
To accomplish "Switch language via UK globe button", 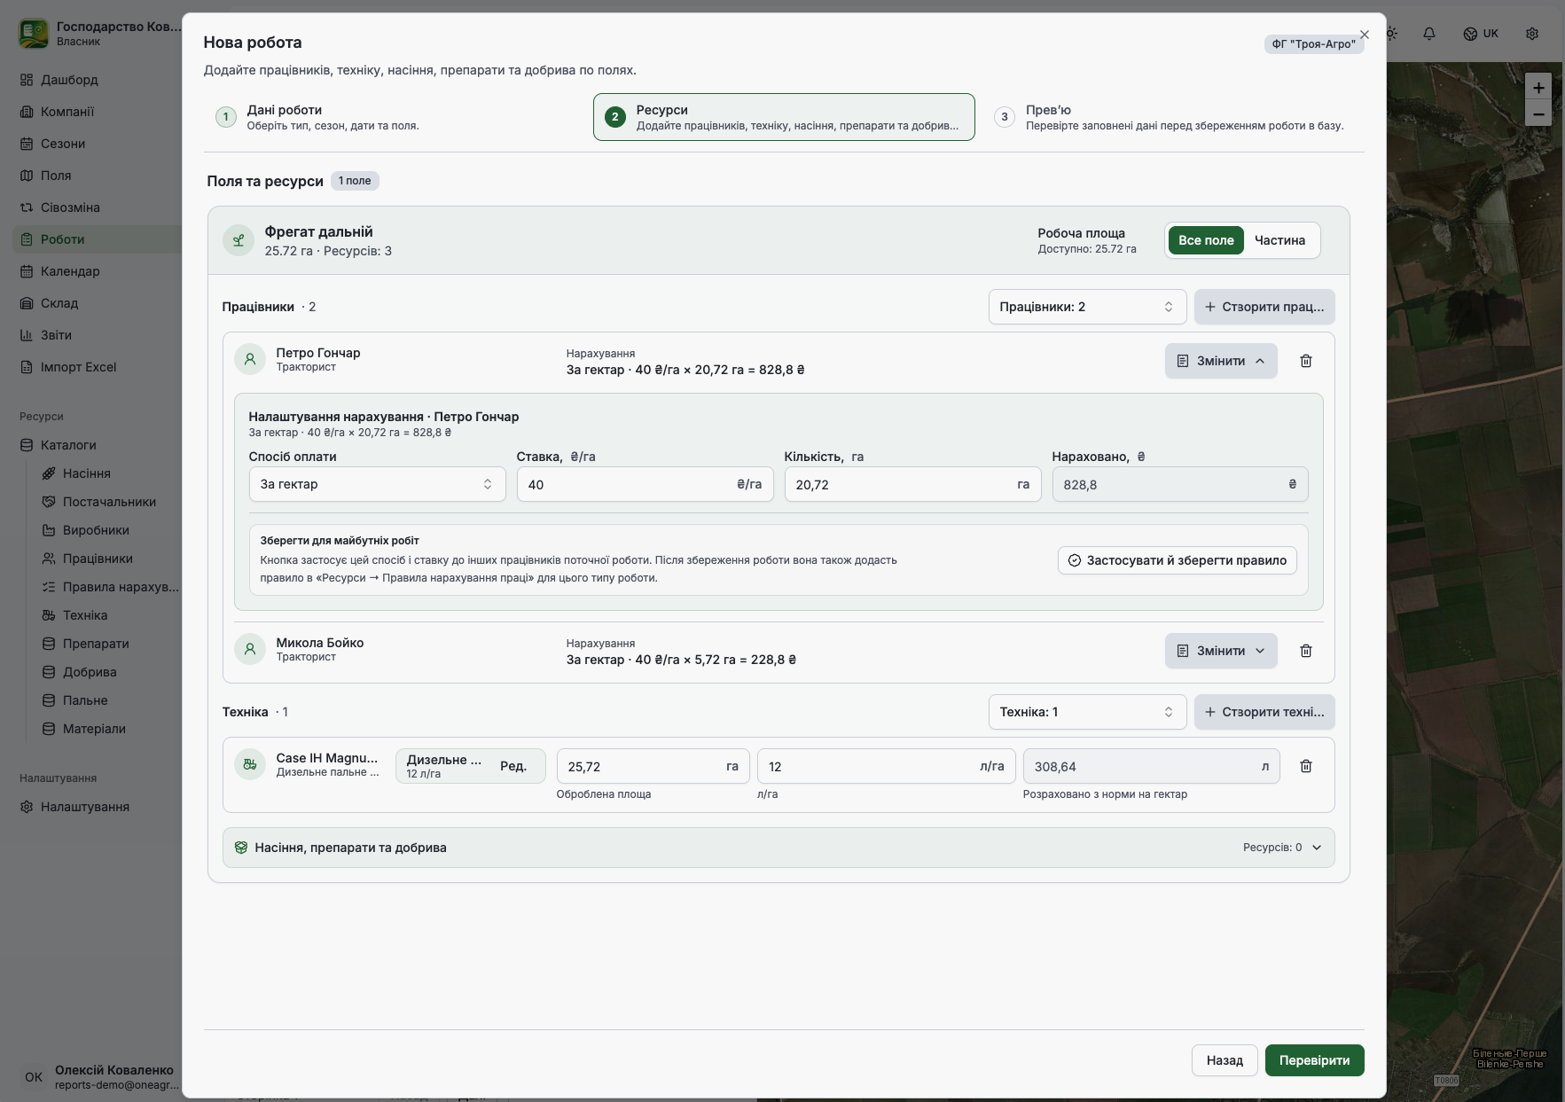I will [1481, 34].
